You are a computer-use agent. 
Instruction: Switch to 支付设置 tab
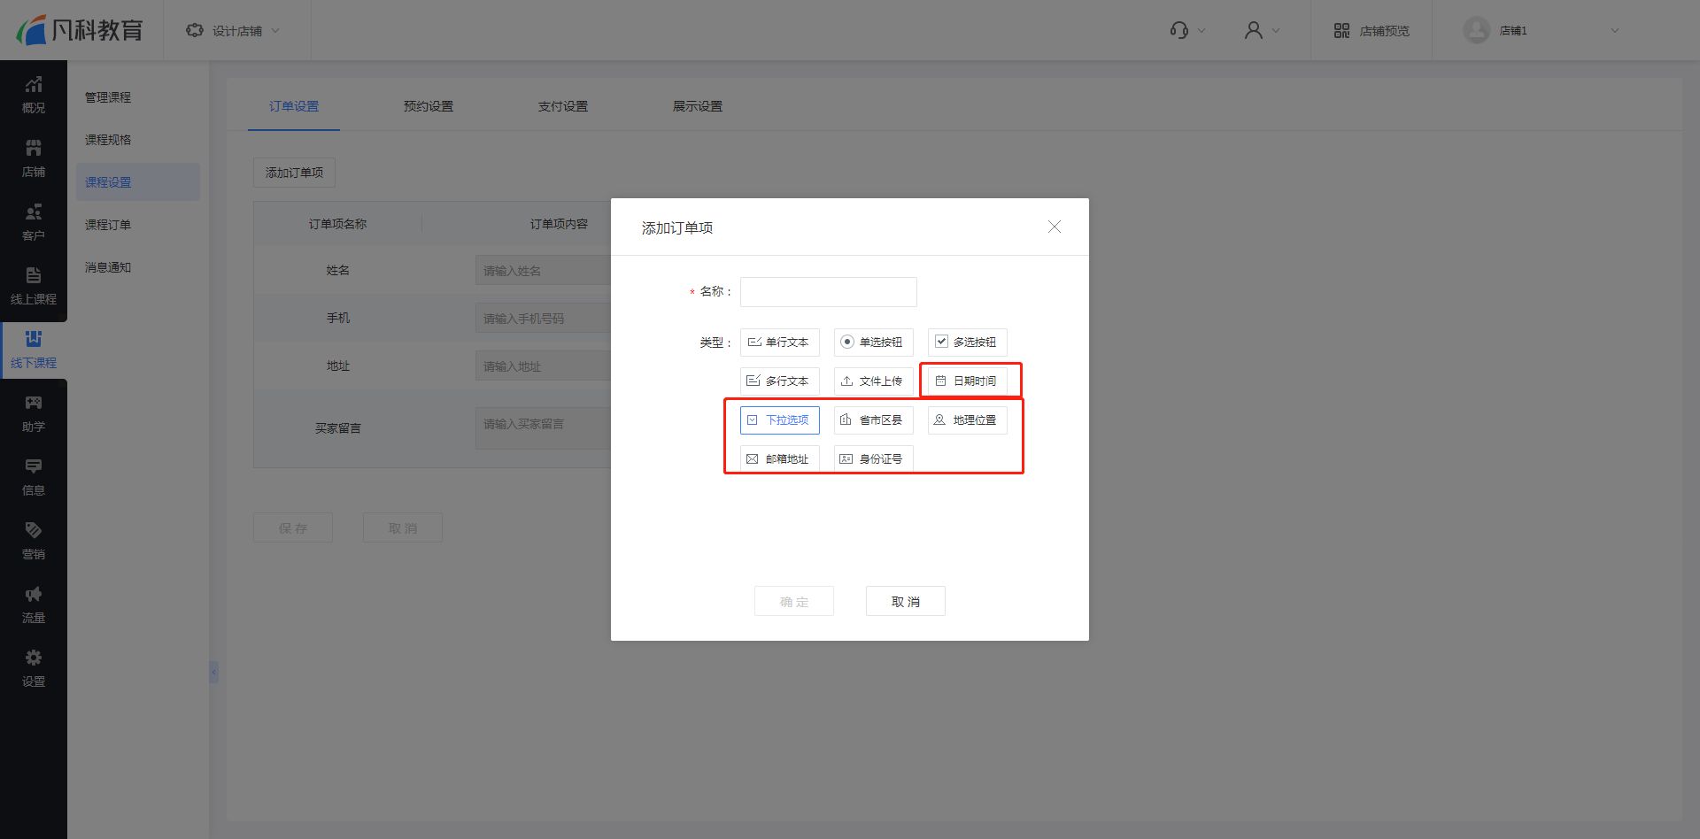point(563,106)
